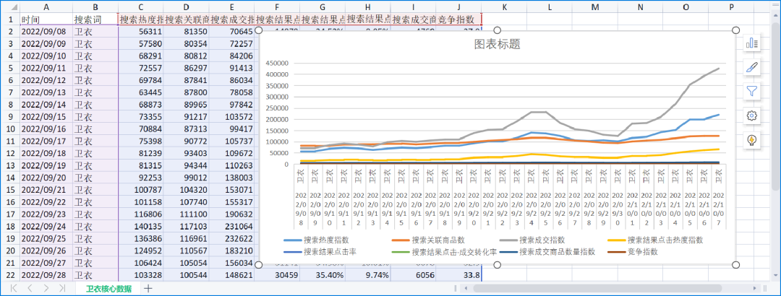Select cell with value 232622
The height and width of the screenshot is (296, 781).
point(231,238)
